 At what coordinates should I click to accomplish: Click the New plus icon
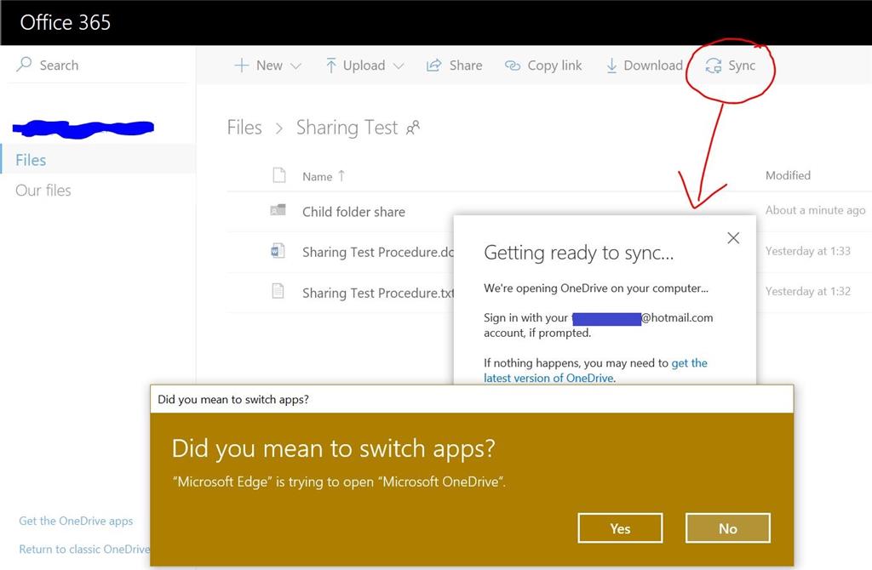coord(241,65)
